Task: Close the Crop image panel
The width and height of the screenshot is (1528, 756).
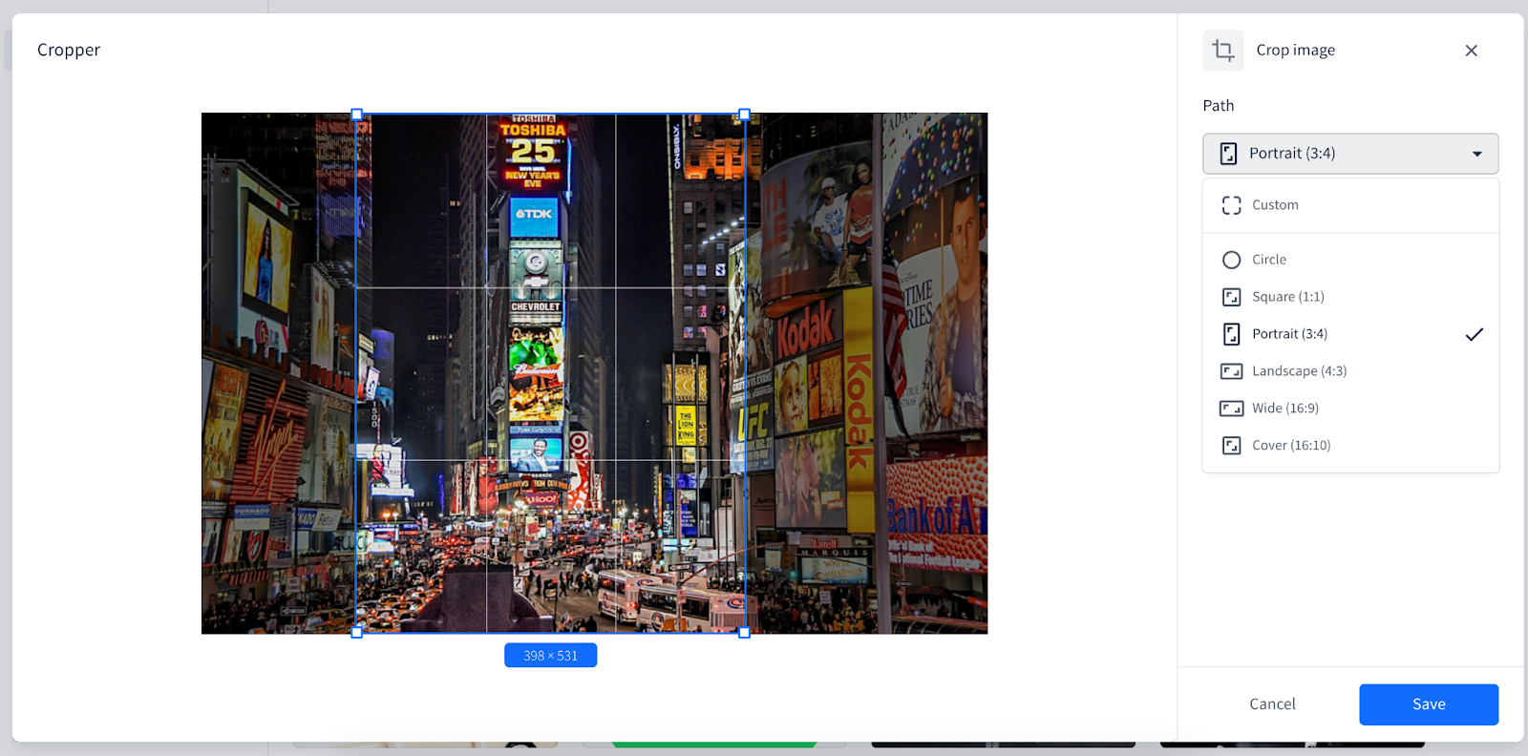Action: [x=1471, y=51]
